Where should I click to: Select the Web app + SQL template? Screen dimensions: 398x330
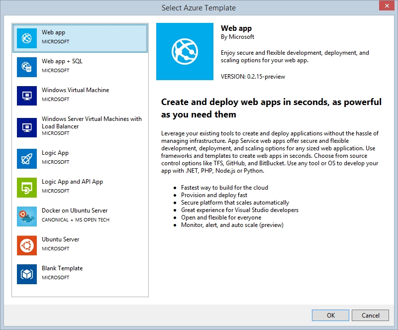(x=80, y=67)
